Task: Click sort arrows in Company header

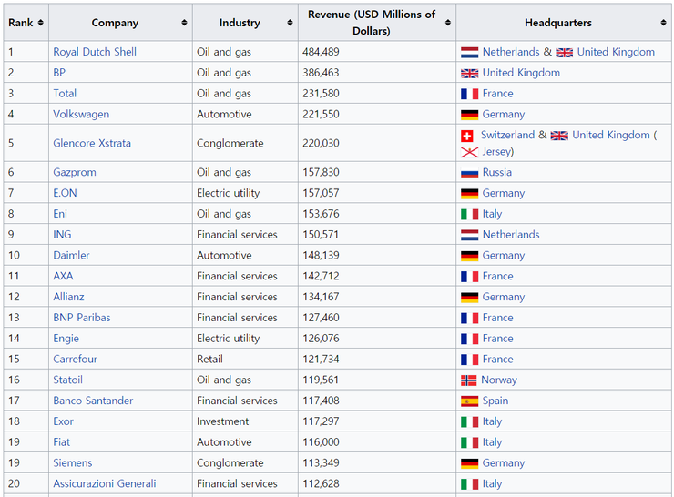Action: click(185, 23)
